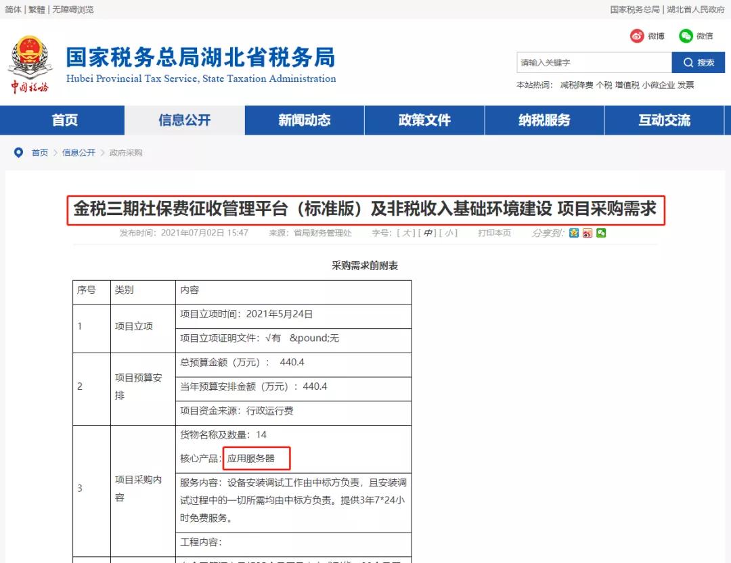Screen dimensions: 731x563
Task: Open the 互动交流 menu item
Action: click(x=665, y=120)
